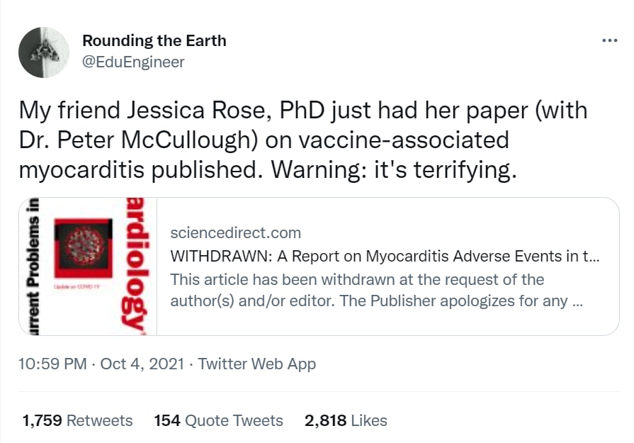634x443 pixels.
Task: View the 2,818 Likes list
Action: pyautogui.click(x=346, y=420)
